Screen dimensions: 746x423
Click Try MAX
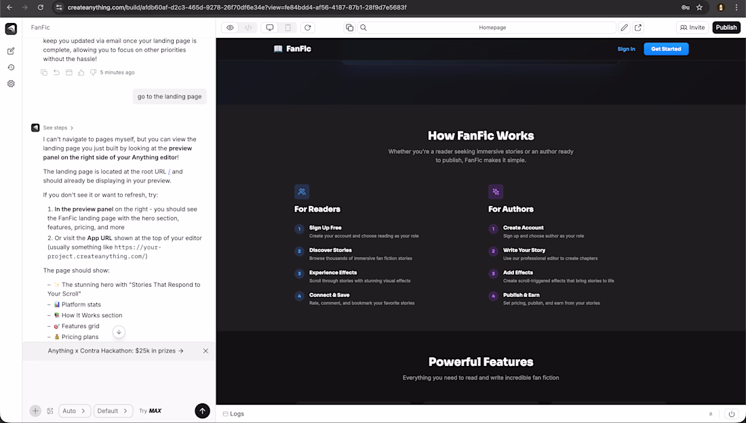click(151, 411)
